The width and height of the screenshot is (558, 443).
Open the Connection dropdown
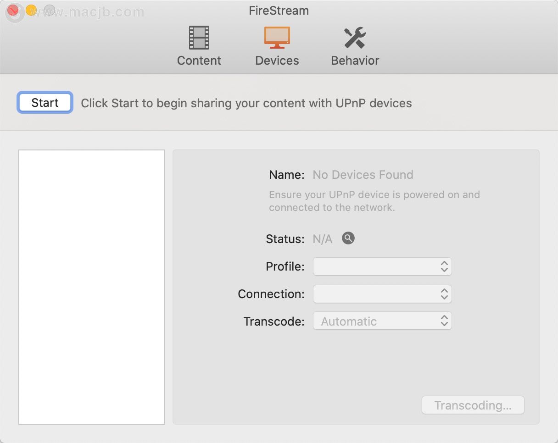382,294
